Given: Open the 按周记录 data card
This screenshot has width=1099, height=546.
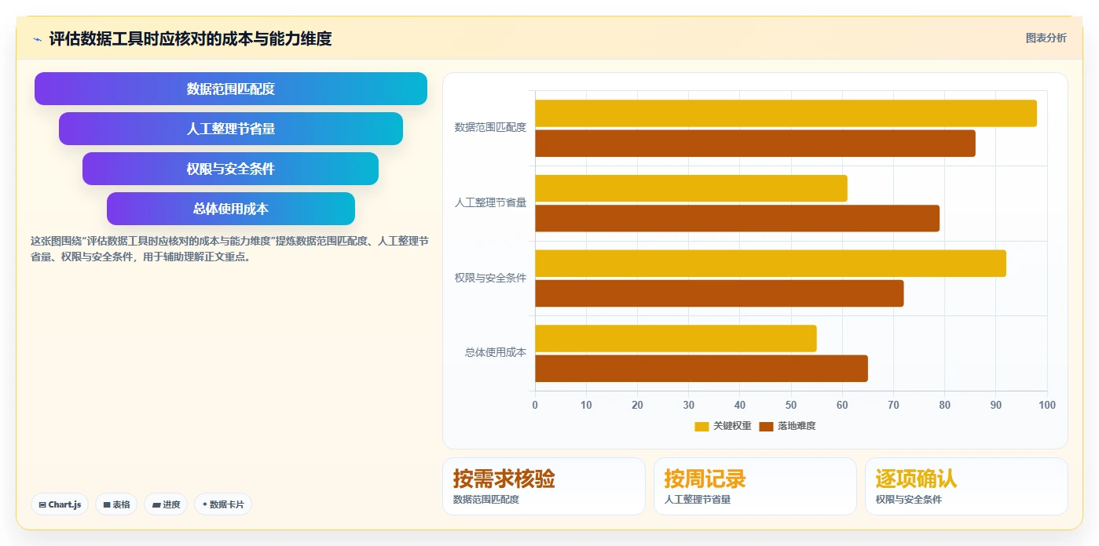Looking at the screenshot, I should (755, 486).
